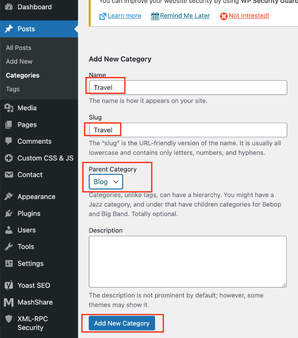Screen dimensions: 298x338
Task: Select Add New under Posts
Action: (19, 62)
